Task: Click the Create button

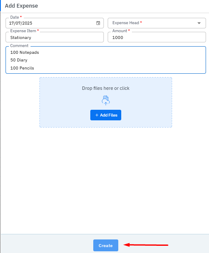Action: click(x=106, y=245)
